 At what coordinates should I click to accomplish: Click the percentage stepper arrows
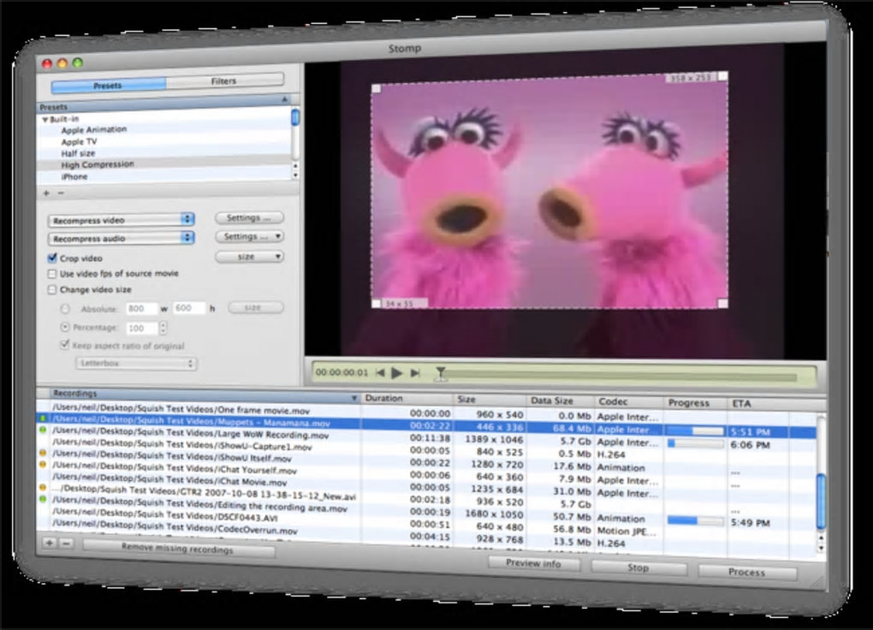click(x=163, y=328)
